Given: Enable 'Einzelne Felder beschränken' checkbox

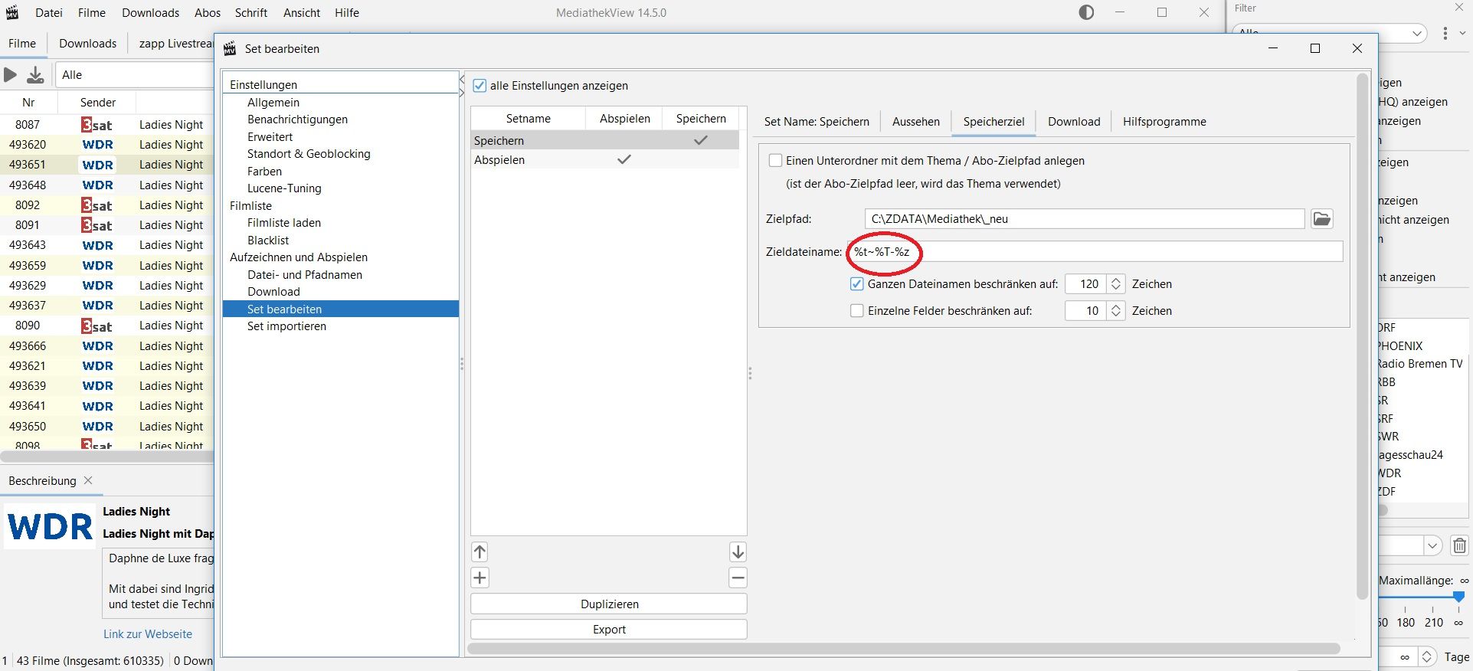Looking at the screenshot, I should click(x=857, y=311).
